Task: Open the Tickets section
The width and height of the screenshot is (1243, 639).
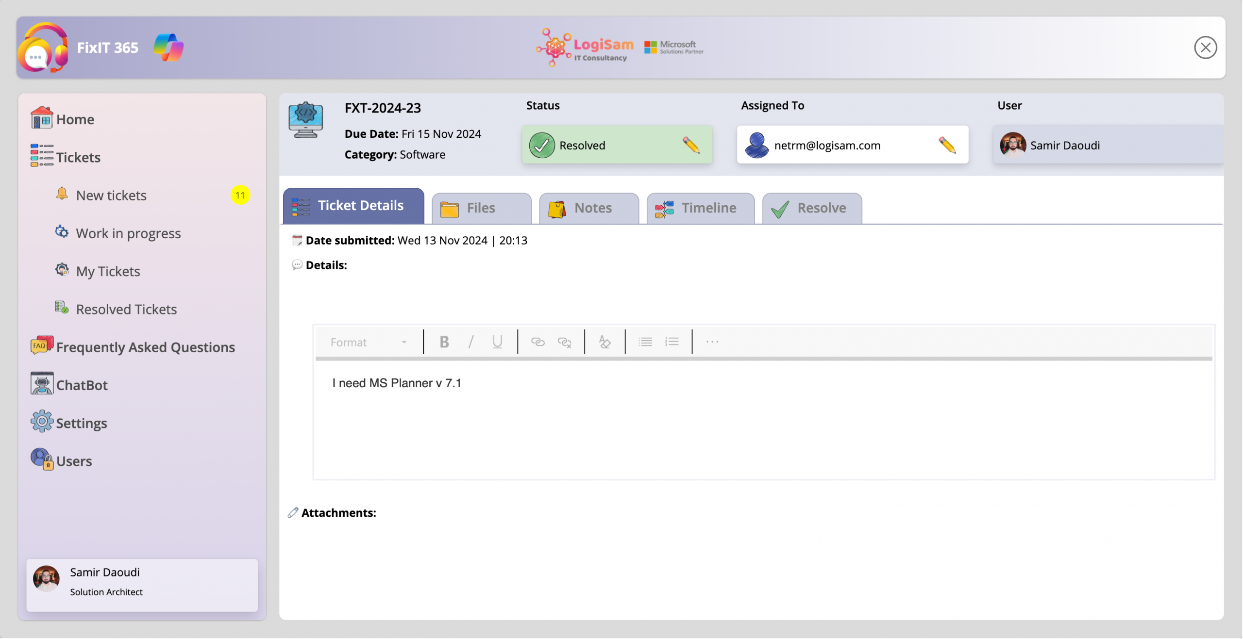Action: pyautogui.click(x=78, y=157)
